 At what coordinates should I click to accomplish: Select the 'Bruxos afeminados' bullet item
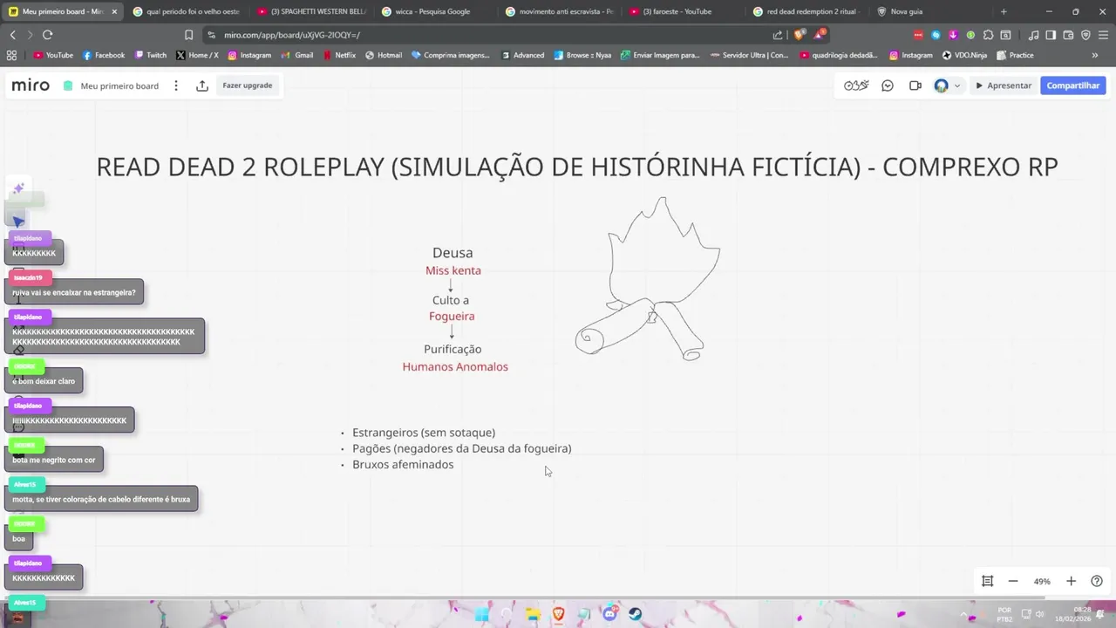[403, 464]
